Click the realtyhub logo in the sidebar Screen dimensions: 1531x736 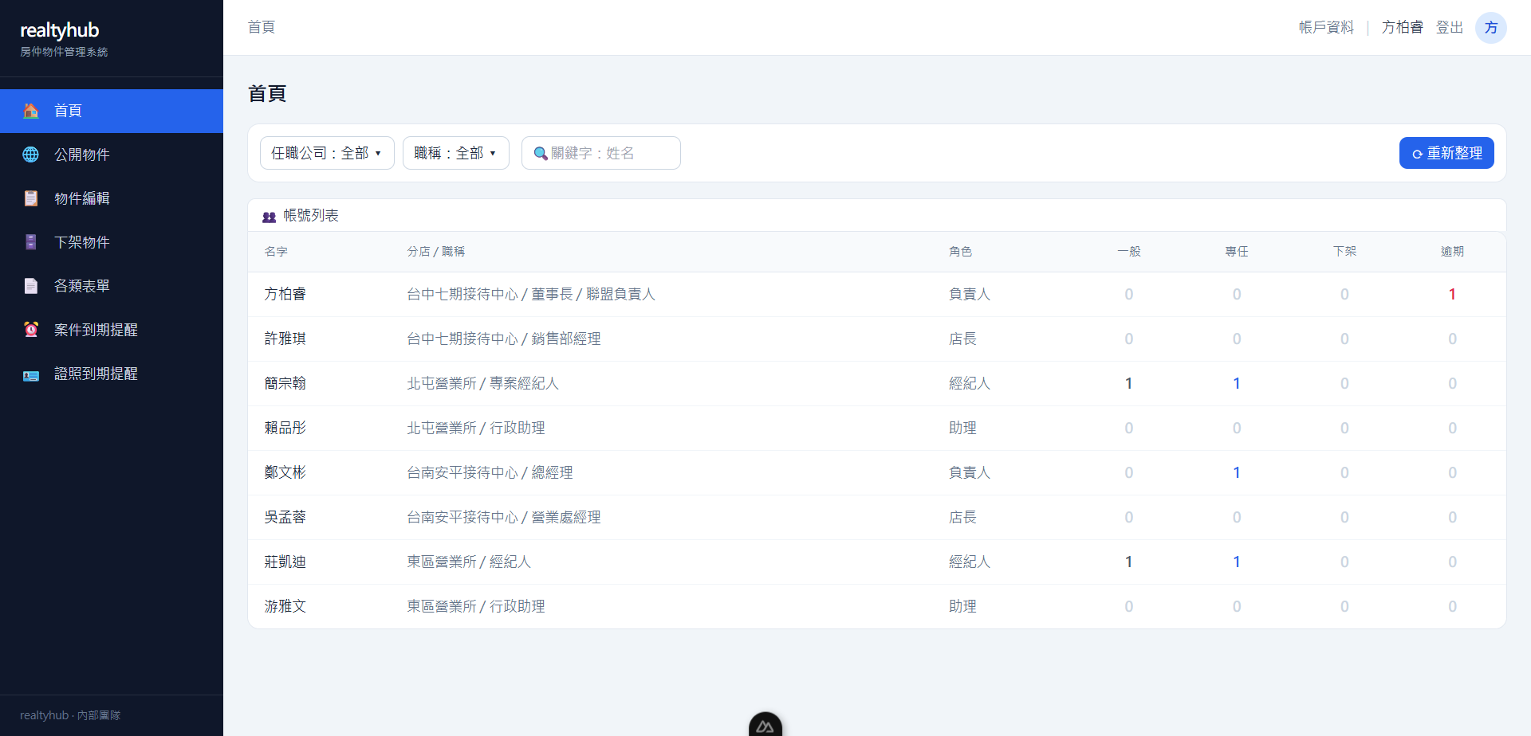[60, 30]
